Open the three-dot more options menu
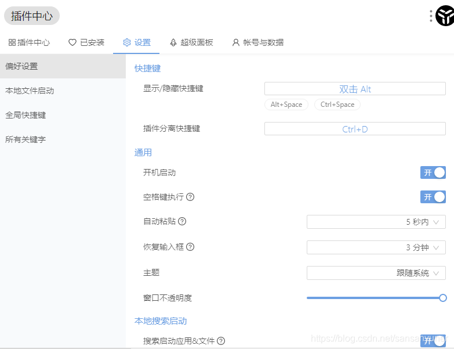Screen dimensions: 454x349 (431, 16)
